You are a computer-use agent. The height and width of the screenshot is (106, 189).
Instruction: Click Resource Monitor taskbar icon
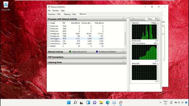tap(120, 102)
